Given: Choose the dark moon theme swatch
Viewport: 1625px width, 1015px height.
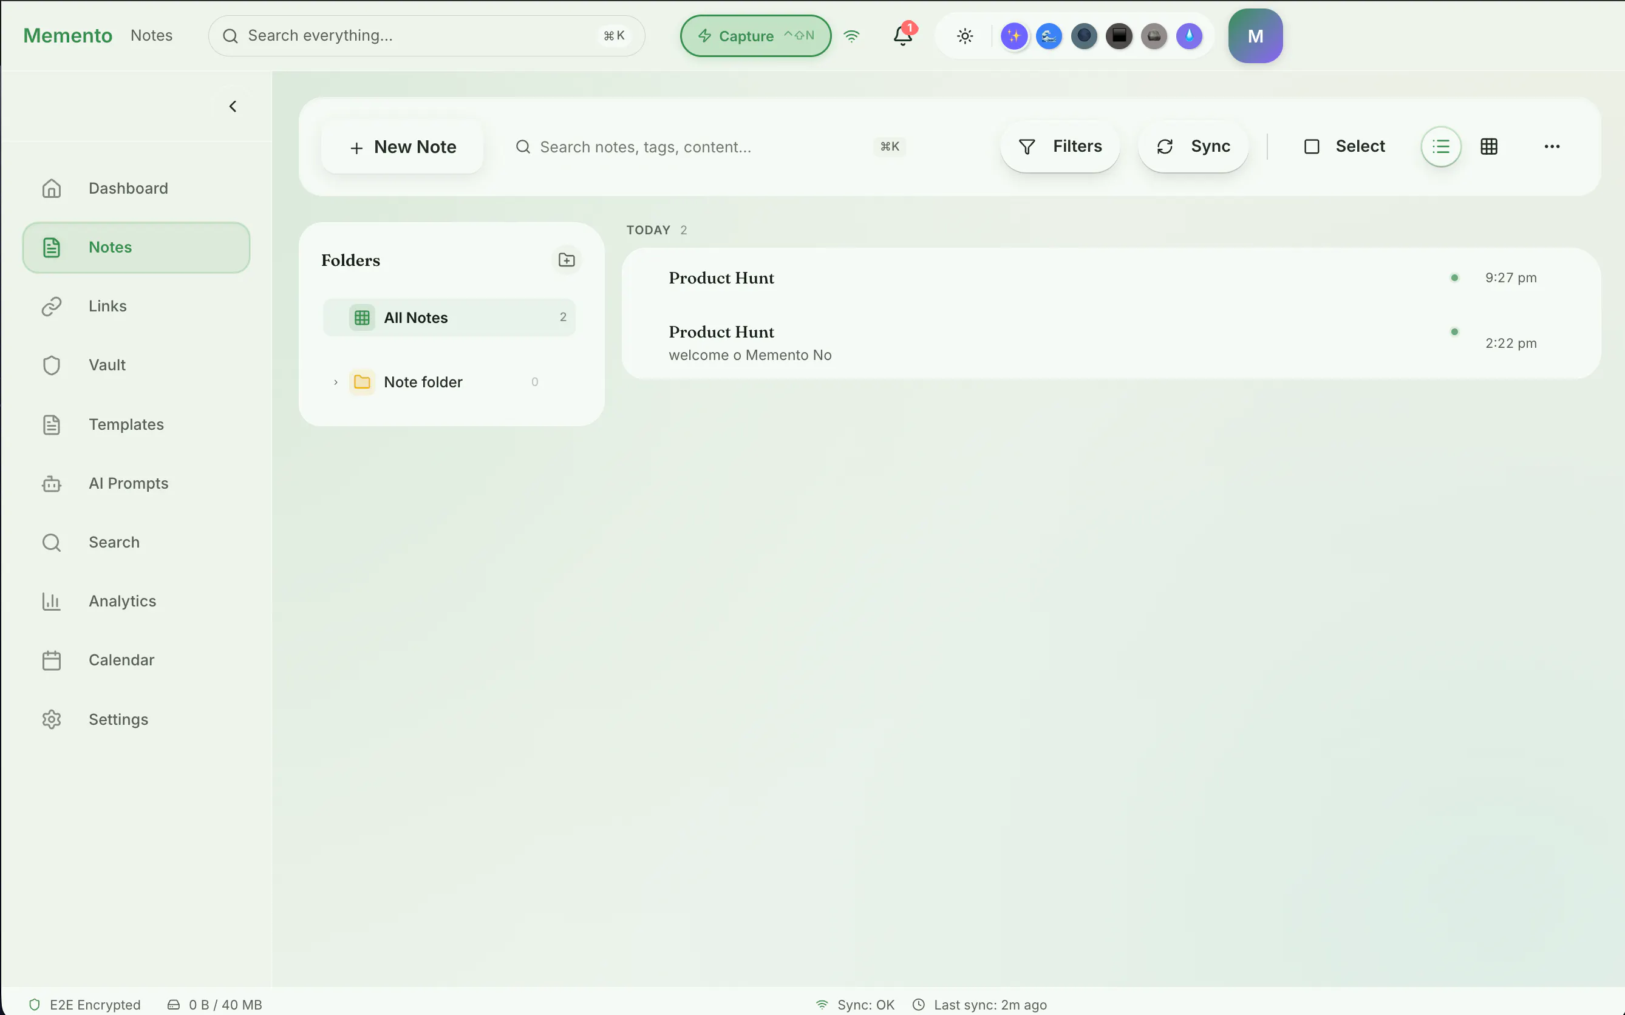Looking at the screenshot, I should point(1084,36).
